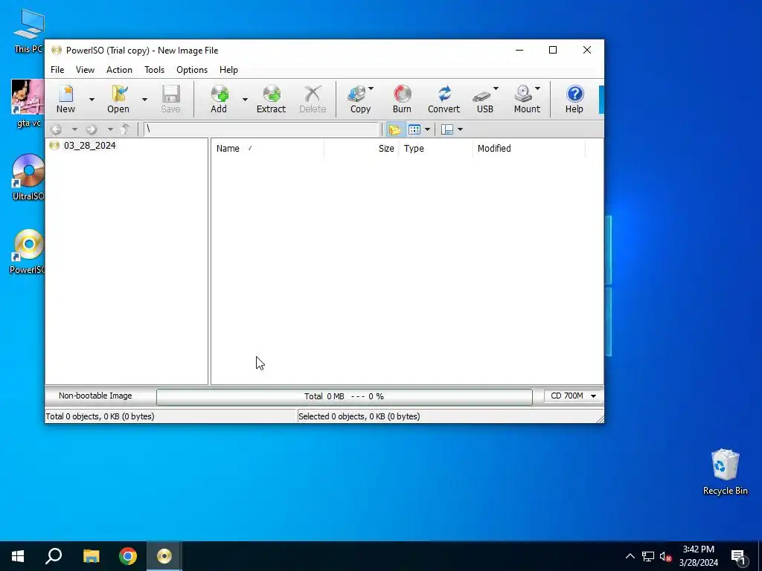
Task: Open the File menu
Action: pos(57,70)
